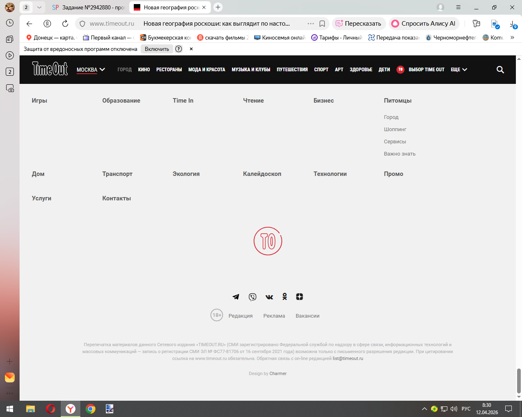Open the Viber social link
Viewport: 522px width, 417px height.
(252, 297)
